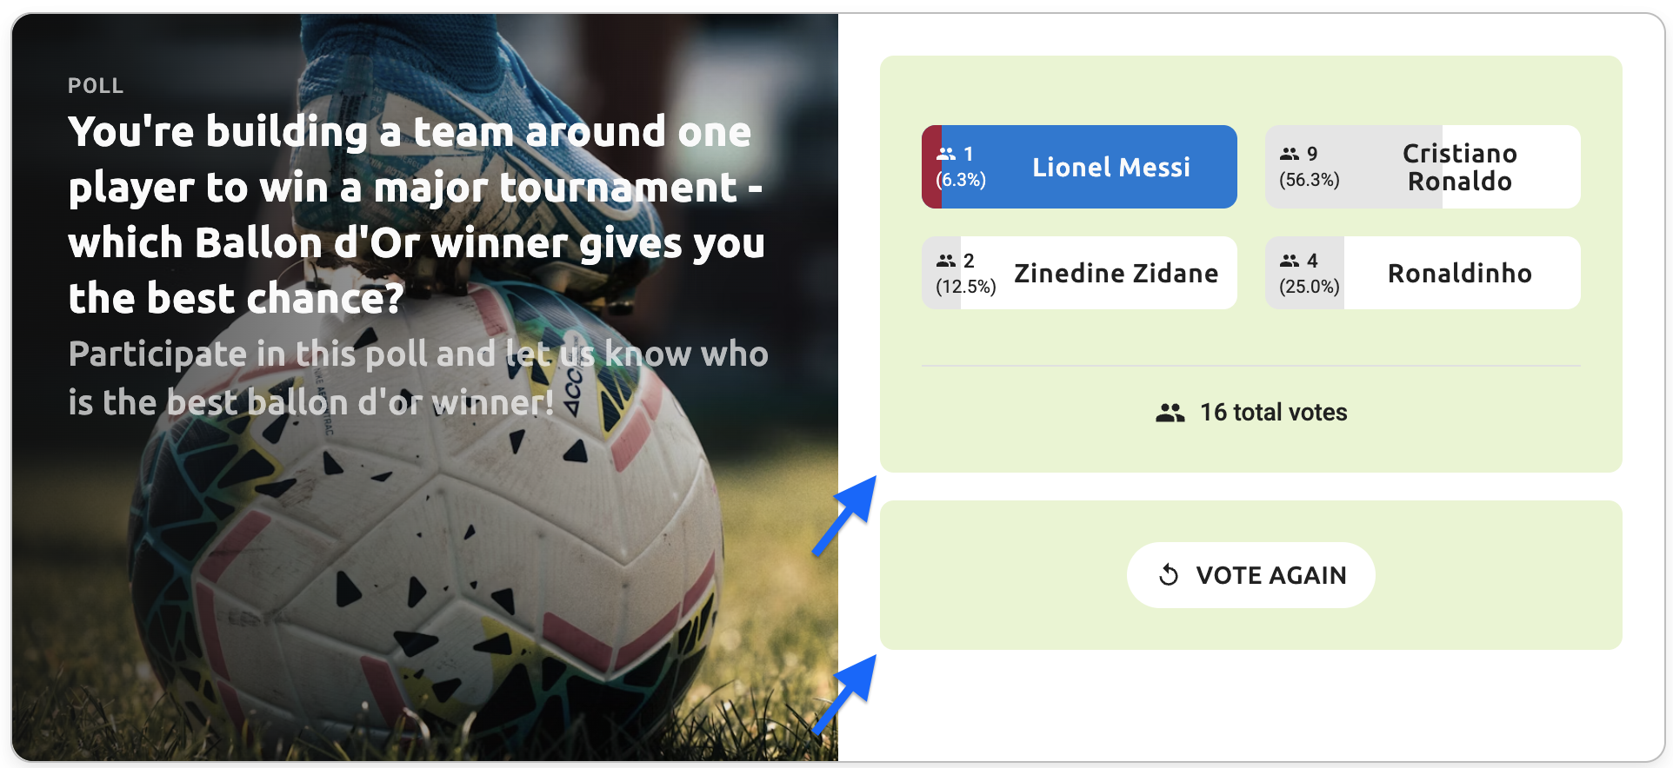Click the voters icon on Zidane's option
Viewport: 1673px width, 768px height.
(946, 261)
